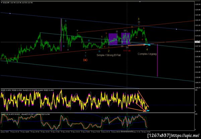
Task: Select the 'Simple / Strong B Flat' label
Action: tap(109, 55)
